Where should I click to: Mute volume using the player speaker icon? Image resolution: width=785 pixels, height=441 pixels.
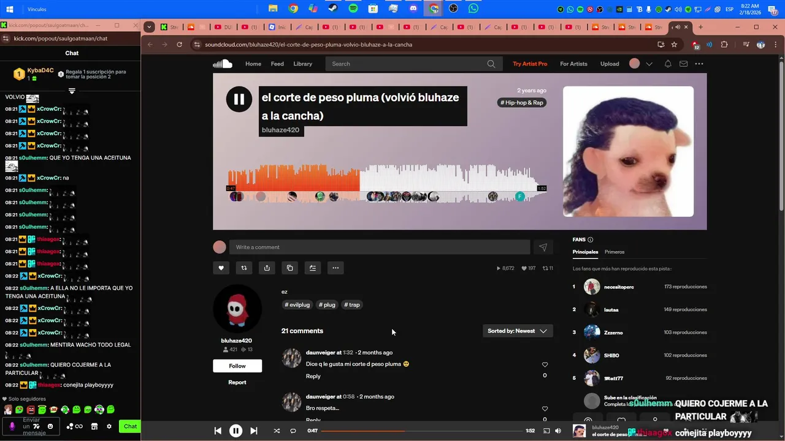558,431
